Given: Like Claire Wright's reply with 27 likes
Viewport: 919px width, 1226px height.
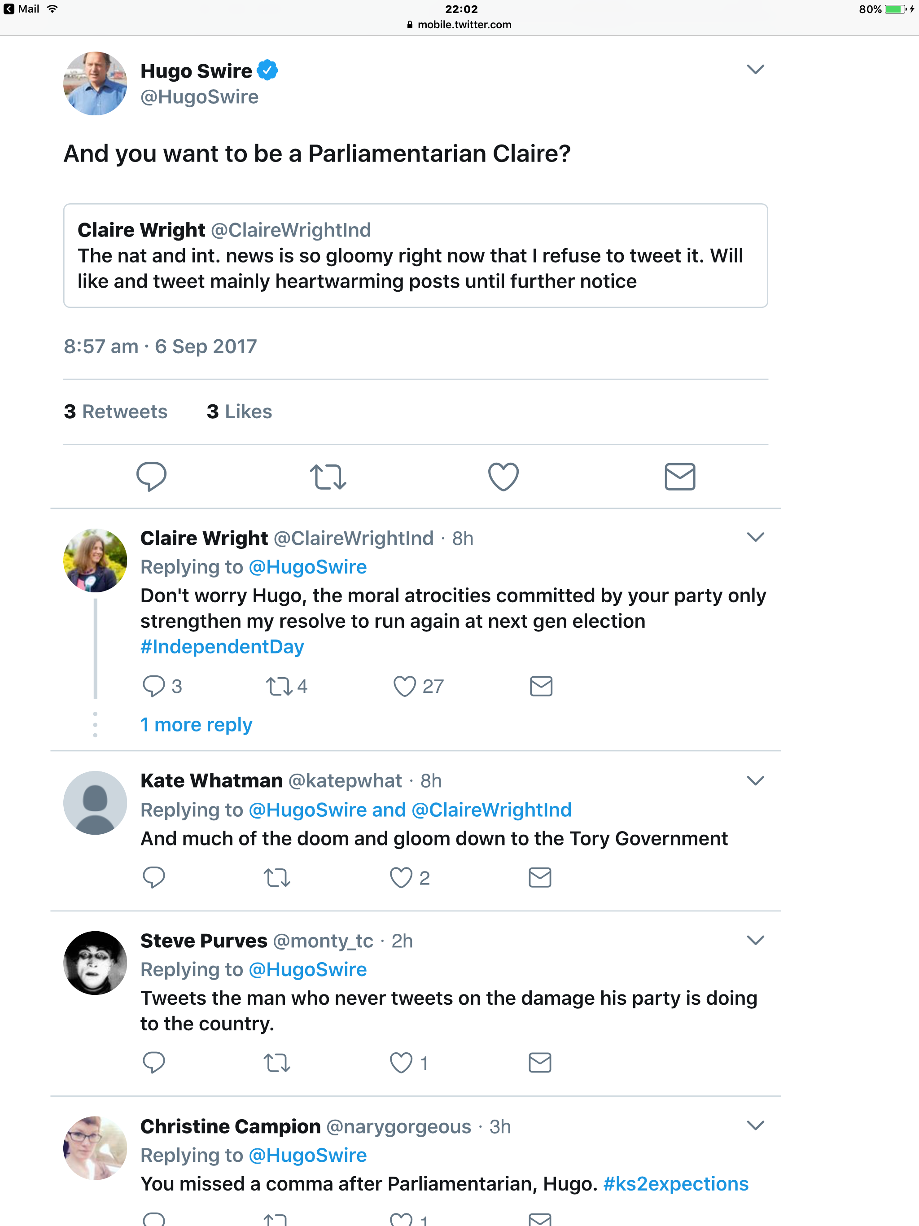Looking at the screenshot, I should [405, 686].
